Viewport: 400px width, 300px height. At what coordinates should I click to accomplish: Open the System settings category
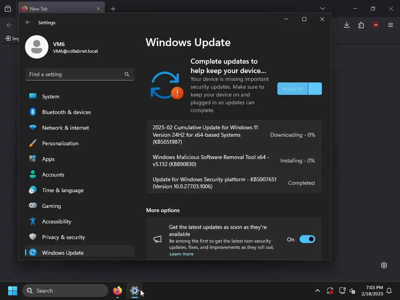tap(80, 96)
